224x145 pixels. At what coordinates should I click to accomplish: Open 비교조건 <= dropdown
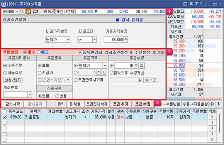(95, 40)
